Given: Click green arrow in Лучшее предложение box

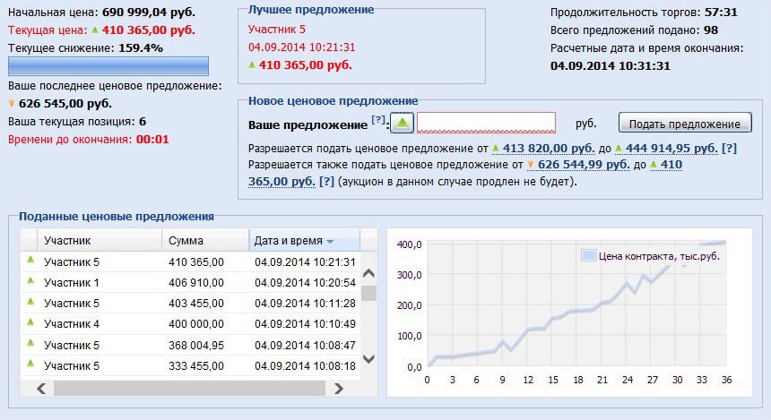Looking at the screenshot, I should [x=252, y=64].
